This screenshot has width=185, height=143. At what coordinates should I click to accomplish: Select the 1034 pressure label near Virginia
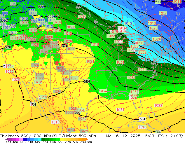[x=142, y=69]
